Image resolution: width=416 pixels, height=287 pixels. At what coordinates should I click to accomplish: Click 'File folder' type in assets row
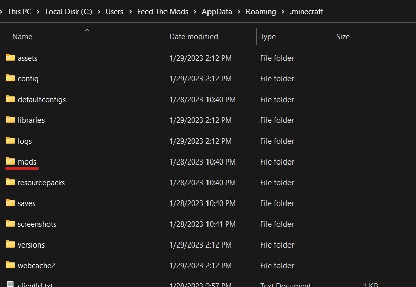[277, 58]
